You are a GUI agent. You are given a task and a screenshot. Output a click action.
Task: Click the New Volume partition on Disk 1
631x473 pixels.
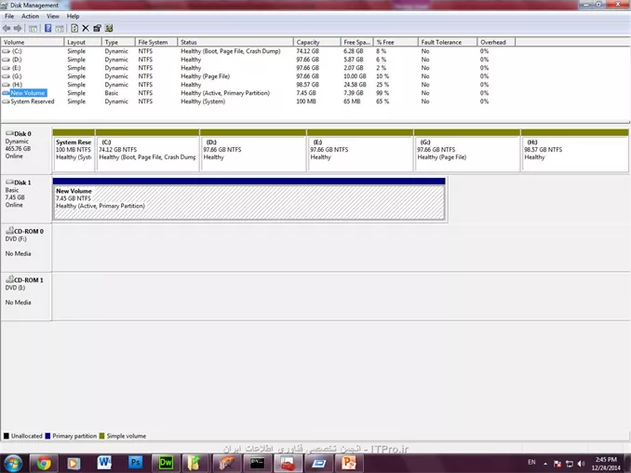249,199
